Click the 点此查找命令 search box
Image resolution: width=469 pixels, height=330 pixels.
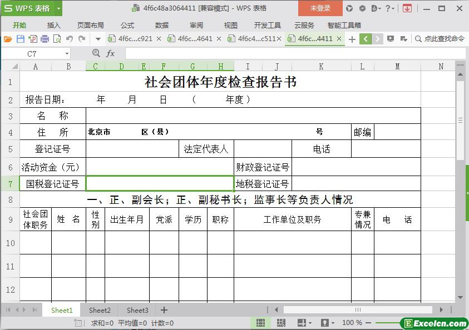click(440, 39)
